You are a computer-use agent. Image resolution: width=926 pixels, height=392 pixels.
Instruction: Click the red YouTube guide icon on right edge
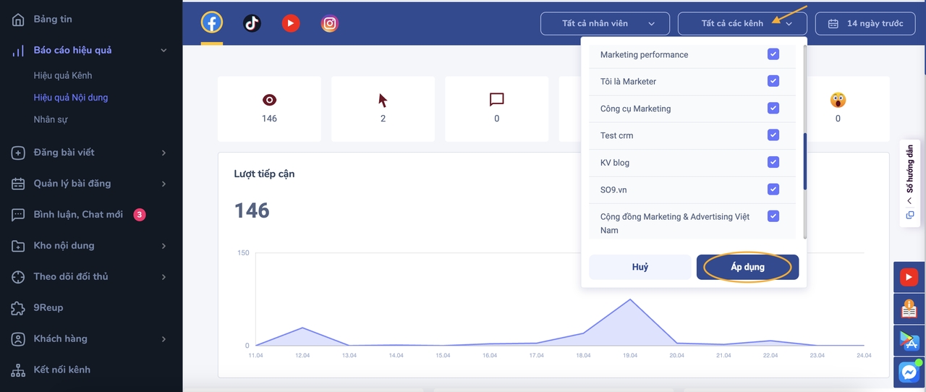909,276
